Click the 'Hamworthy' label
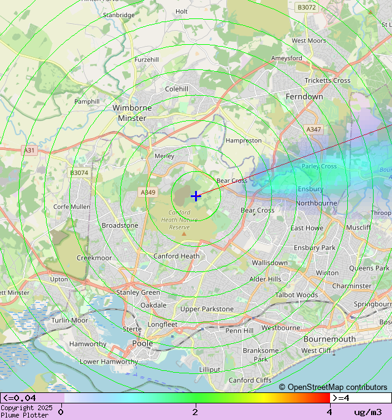 [x=88, y=344]
